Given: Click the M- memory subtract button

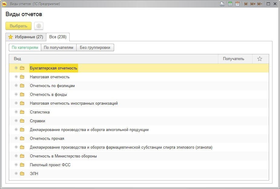Looking at the screenshot, I should (x=260, y=4).
